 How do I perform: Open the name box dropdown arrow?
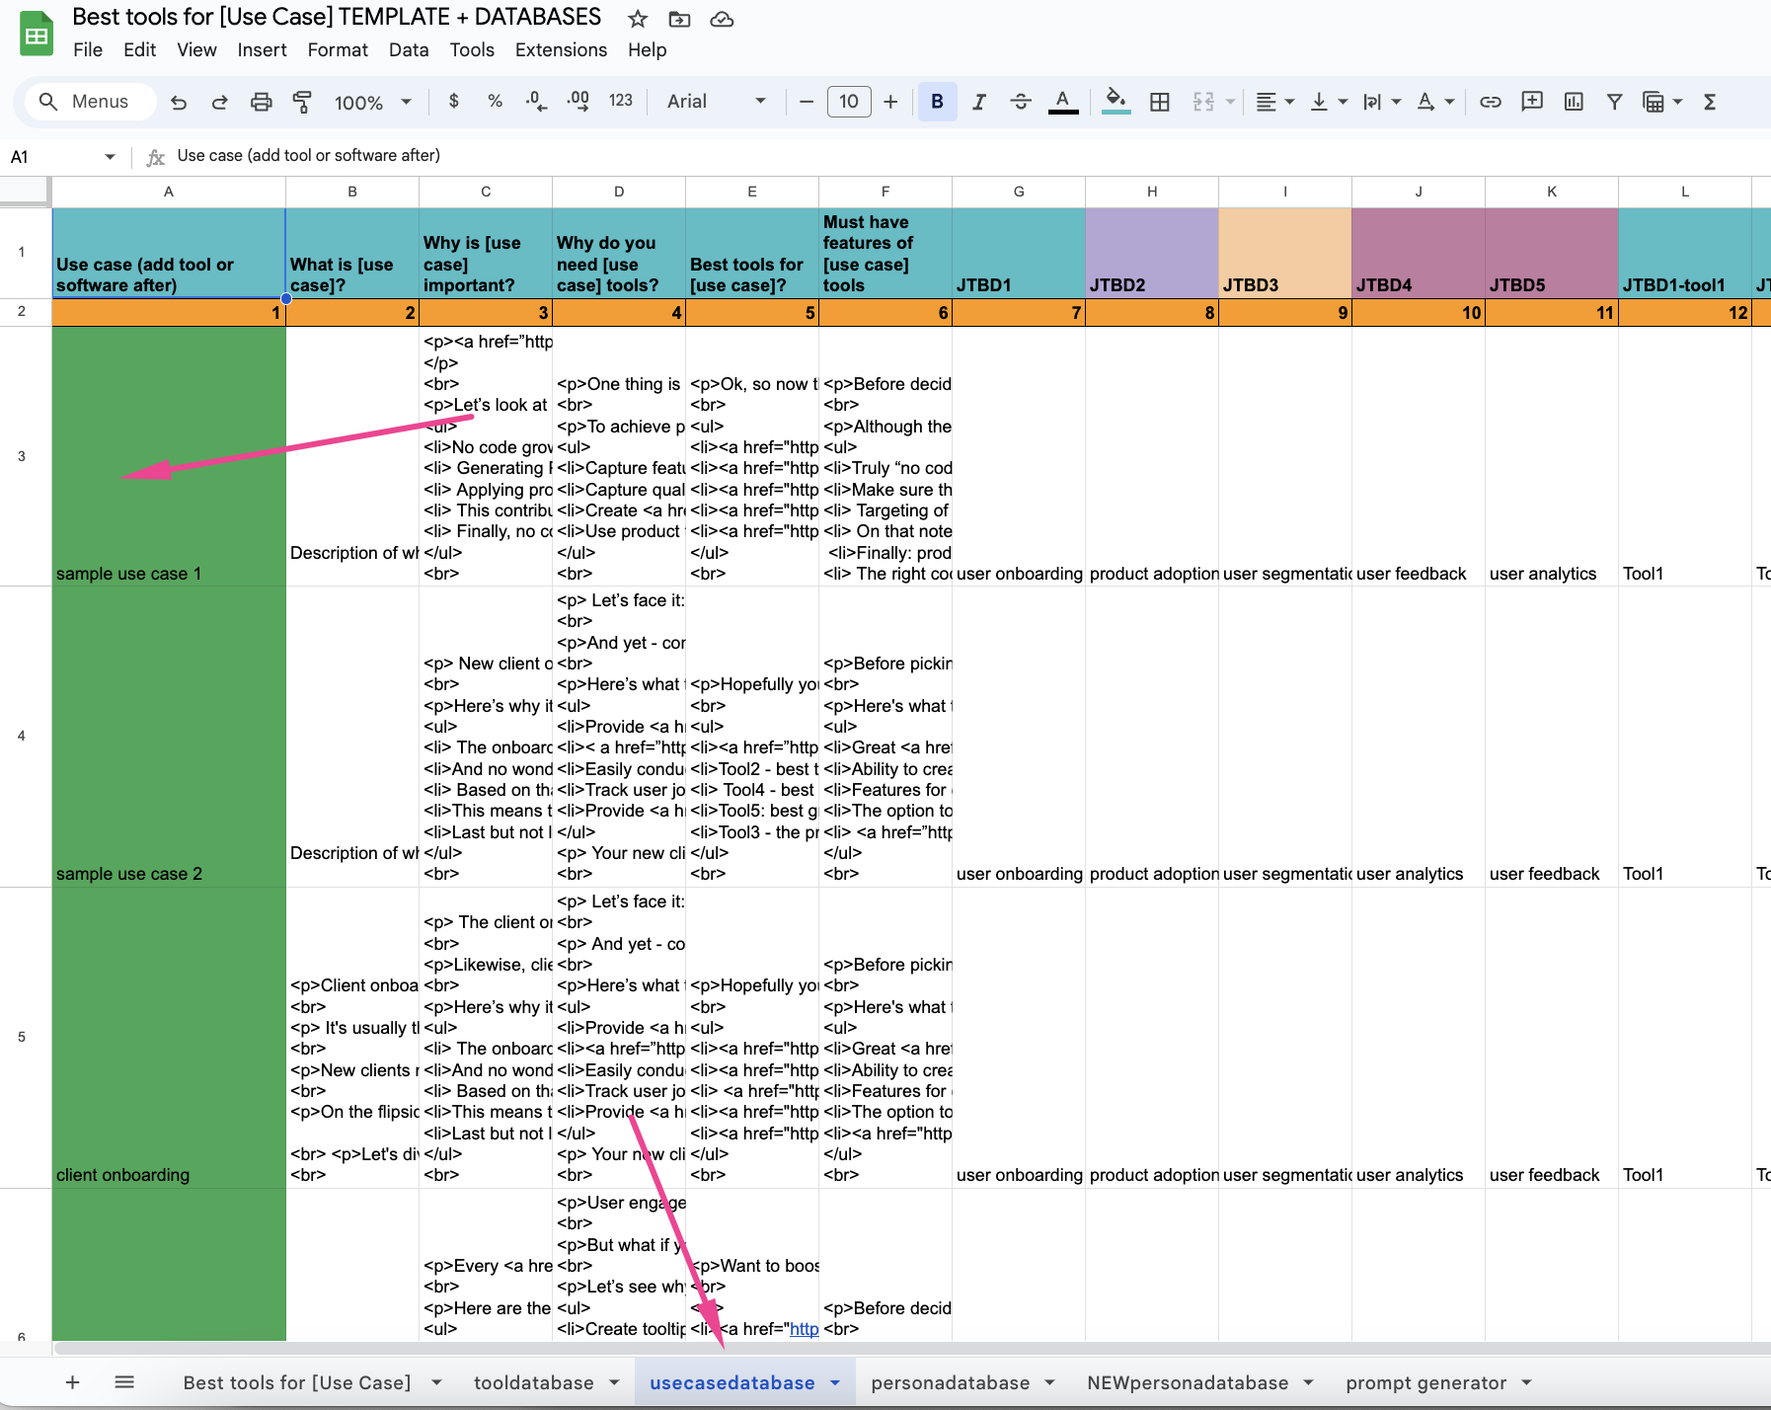tap(110, 157)
